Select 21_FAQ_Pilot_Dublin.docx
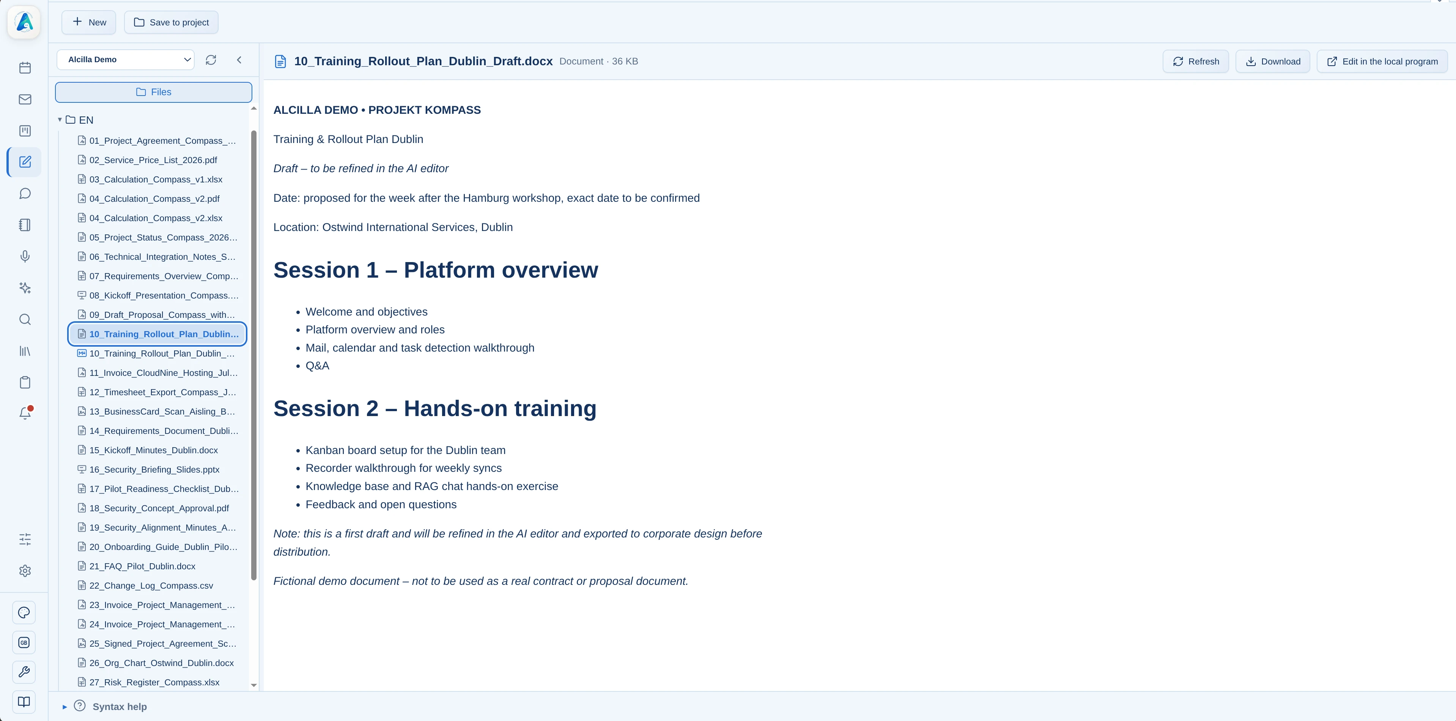The image size is (1456, 721). point(157,566)
